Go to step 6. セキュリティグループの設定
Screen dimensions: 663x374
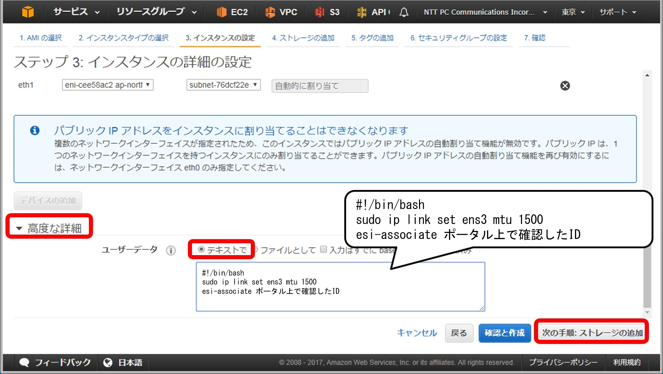point(458,38)
